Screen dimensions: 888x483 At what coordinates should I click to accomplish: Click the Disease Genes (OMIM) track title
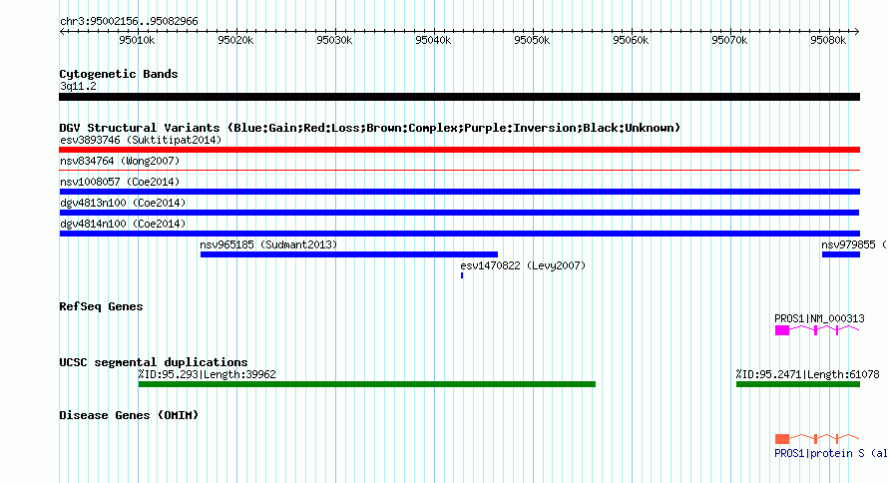[x=129, y=415]
